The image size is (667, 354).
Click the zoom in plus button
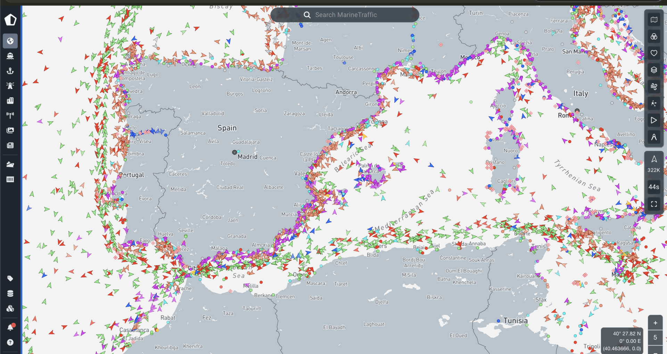pos(655,323)
